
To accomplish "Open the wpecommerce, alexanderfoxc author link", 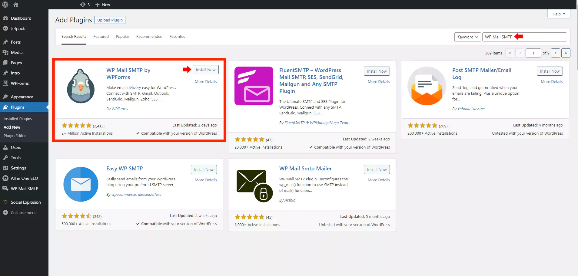I will (x=136, y=194).
